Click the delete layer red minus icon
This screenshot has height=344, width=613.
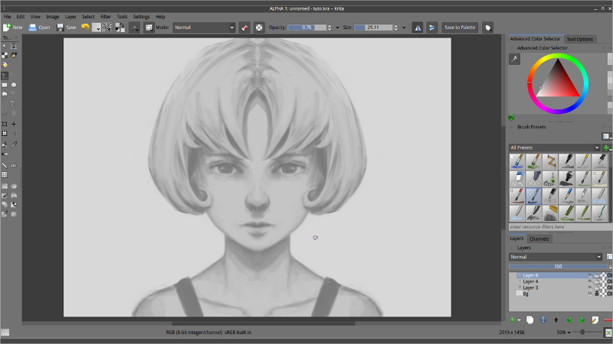608,320
